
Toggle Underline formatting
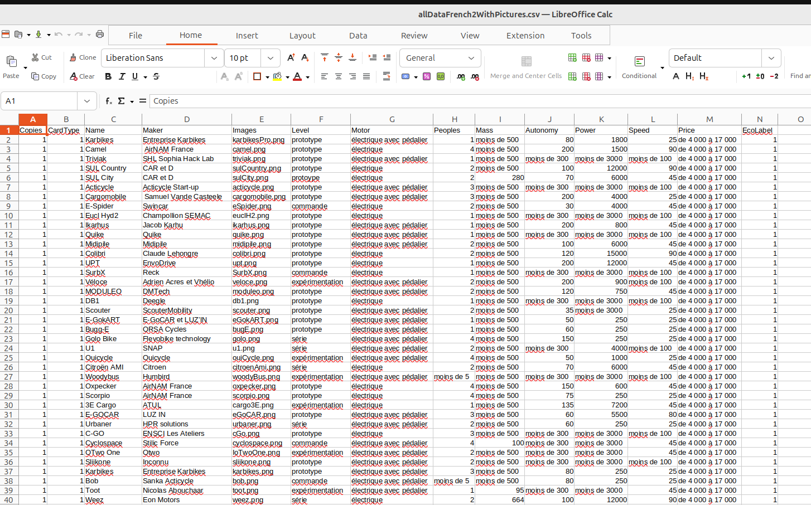coord(135,76)
